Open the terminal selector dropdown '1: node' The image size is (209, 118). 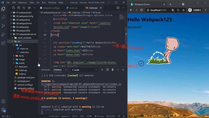pos(84,70)
